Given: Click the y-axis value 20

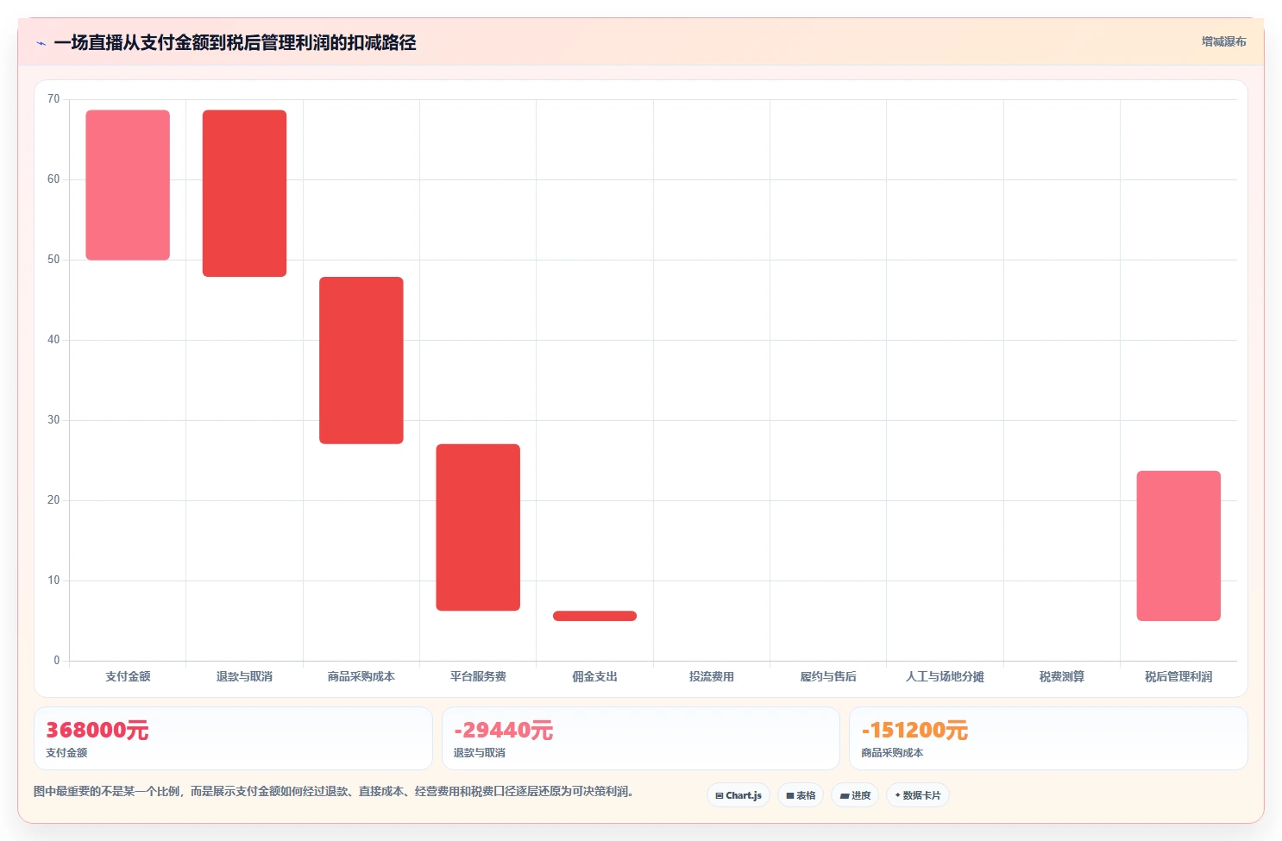Looking at the screenshot, I should pos(53,500).
